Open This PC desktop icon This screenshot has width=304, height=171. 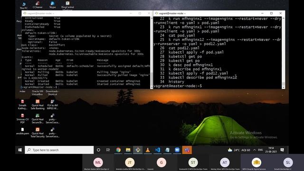[x=24, y=5]
